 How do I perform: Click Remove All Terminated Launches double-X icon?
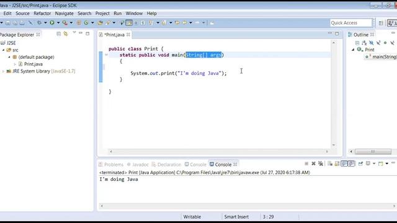tap(321, 164)
